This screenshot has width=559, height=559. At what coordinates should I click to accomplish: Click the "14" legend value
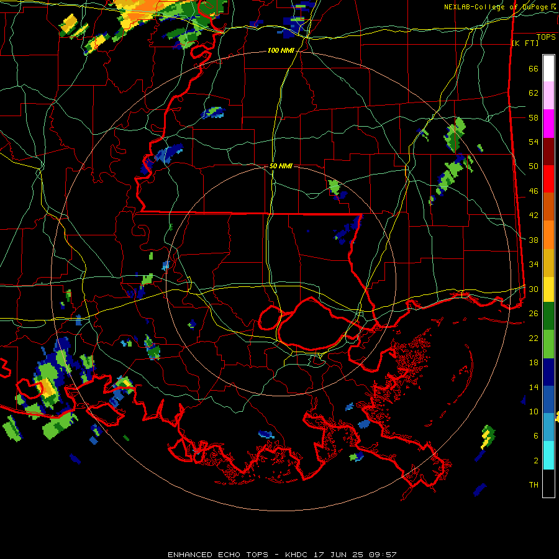click(534, 387)
